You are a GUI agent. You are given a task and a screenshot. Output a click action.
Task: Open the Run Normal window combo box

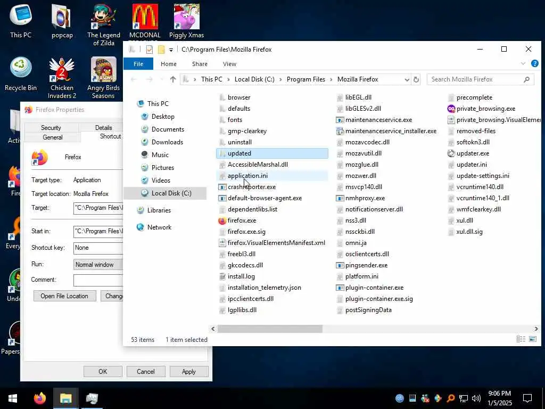click(98, 265)
